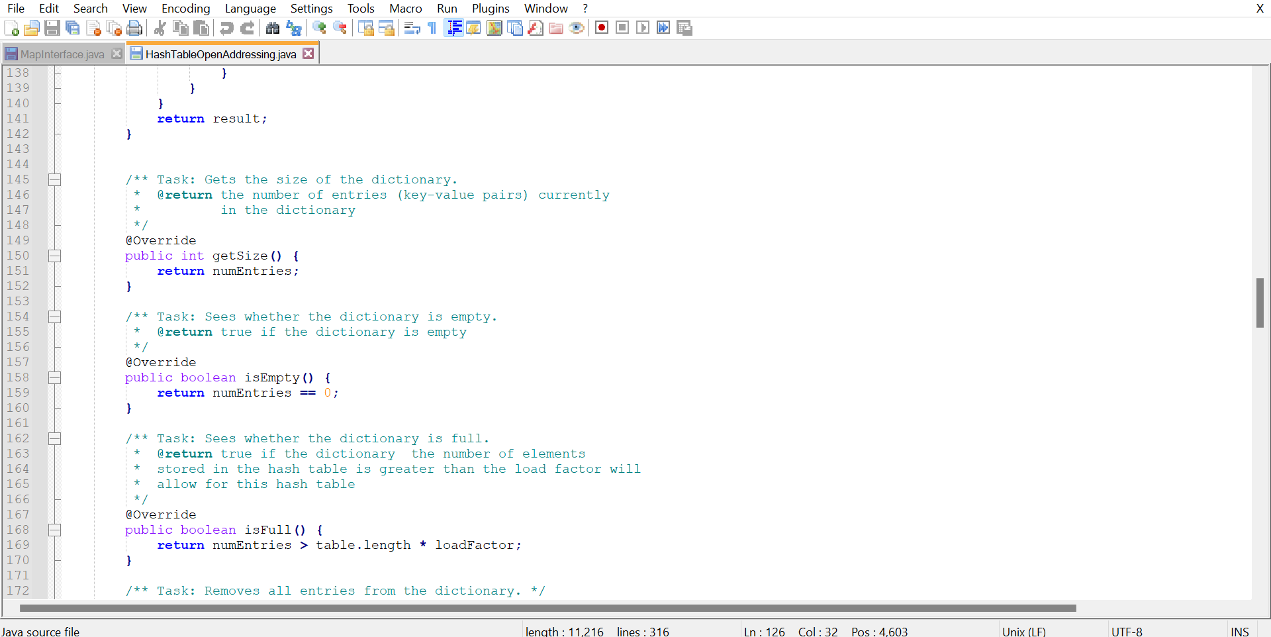
Task: Toggle show all characters
Action: (431, 28)
